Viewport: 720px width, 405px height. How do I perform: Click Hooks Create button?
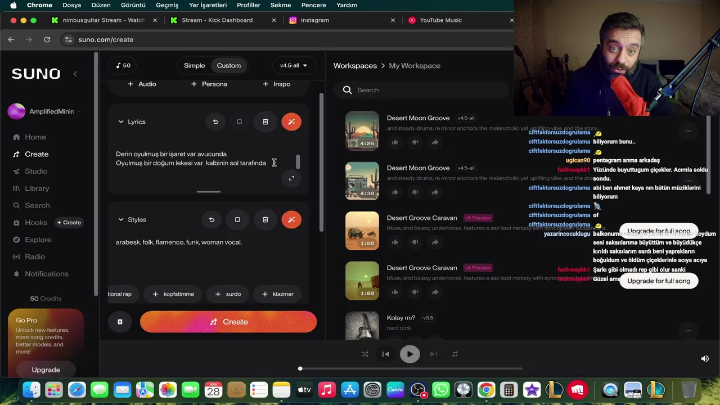69,222
